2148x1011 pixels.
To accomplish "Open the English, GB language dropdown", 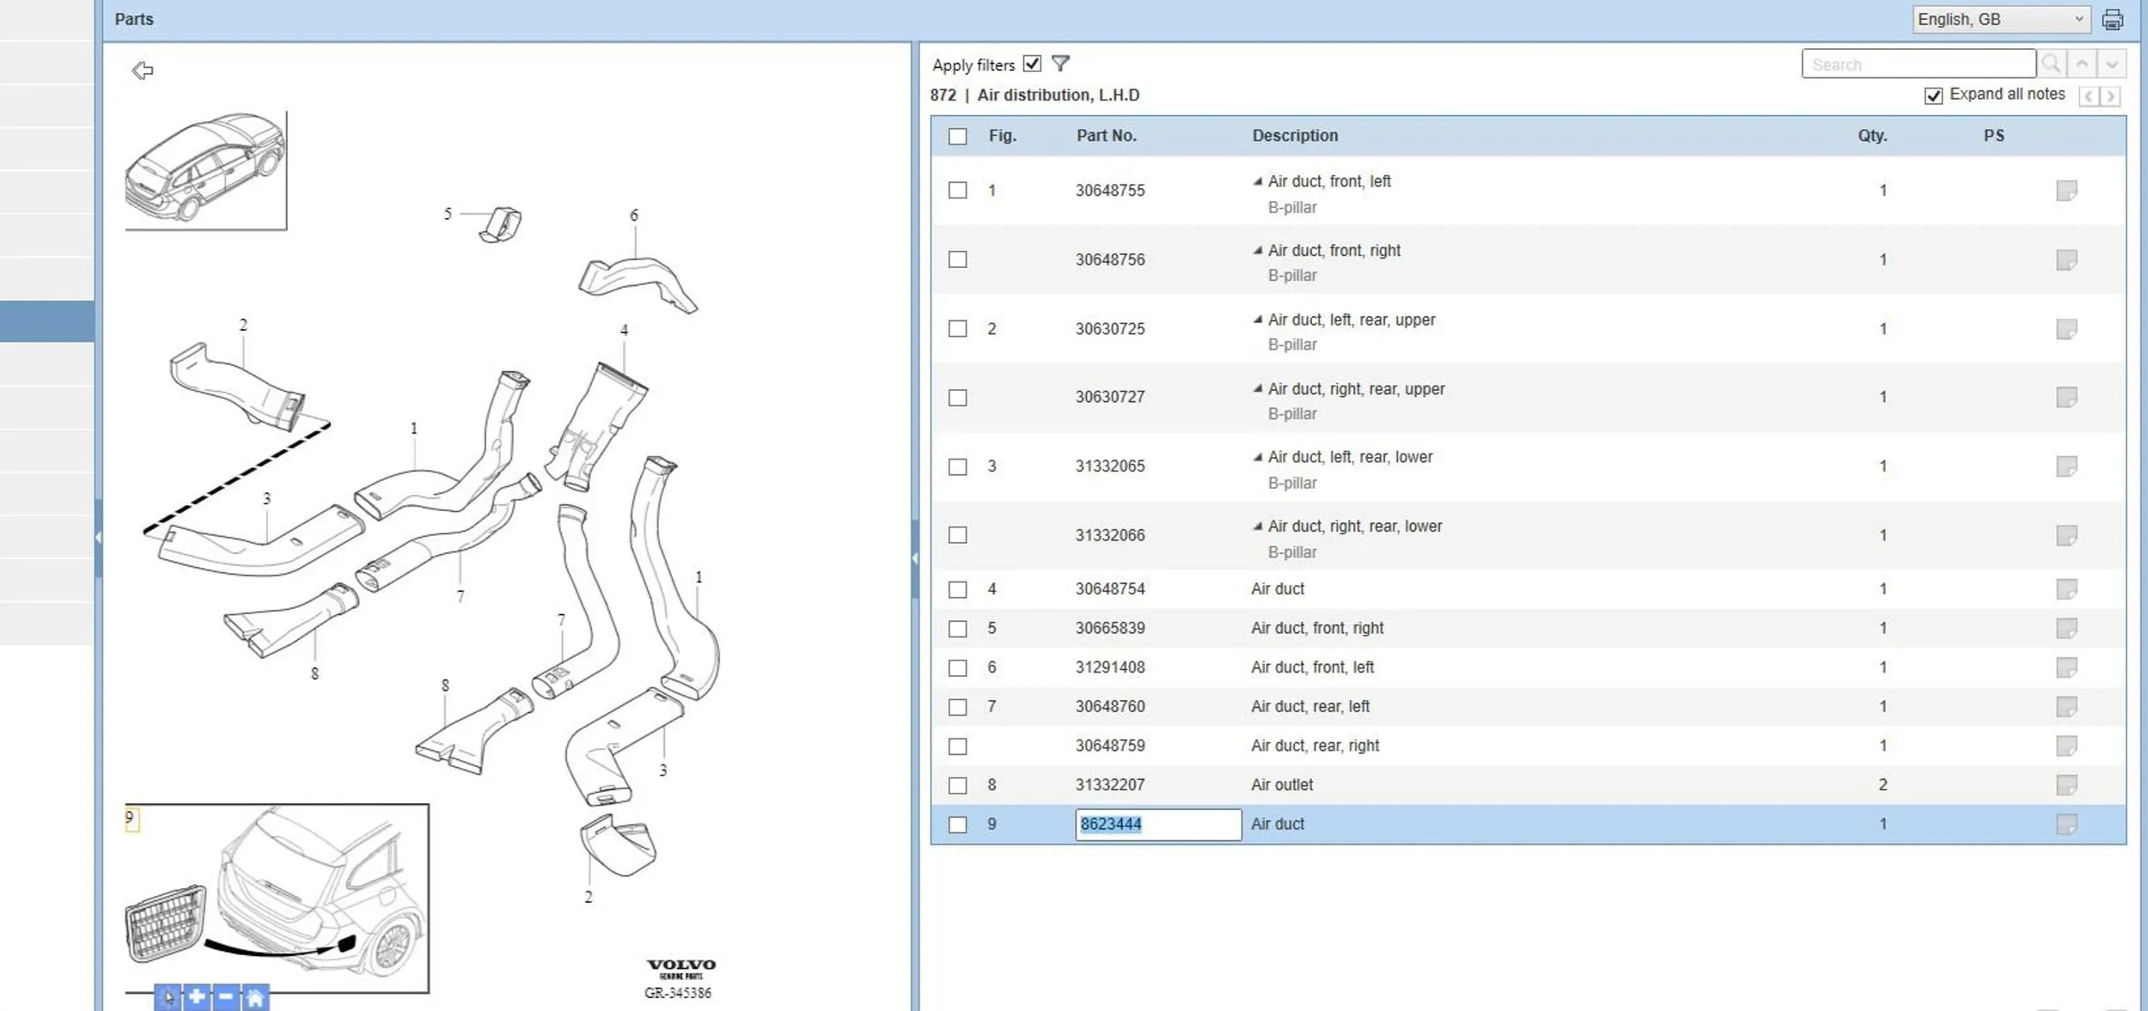I will coord(2001,20).
